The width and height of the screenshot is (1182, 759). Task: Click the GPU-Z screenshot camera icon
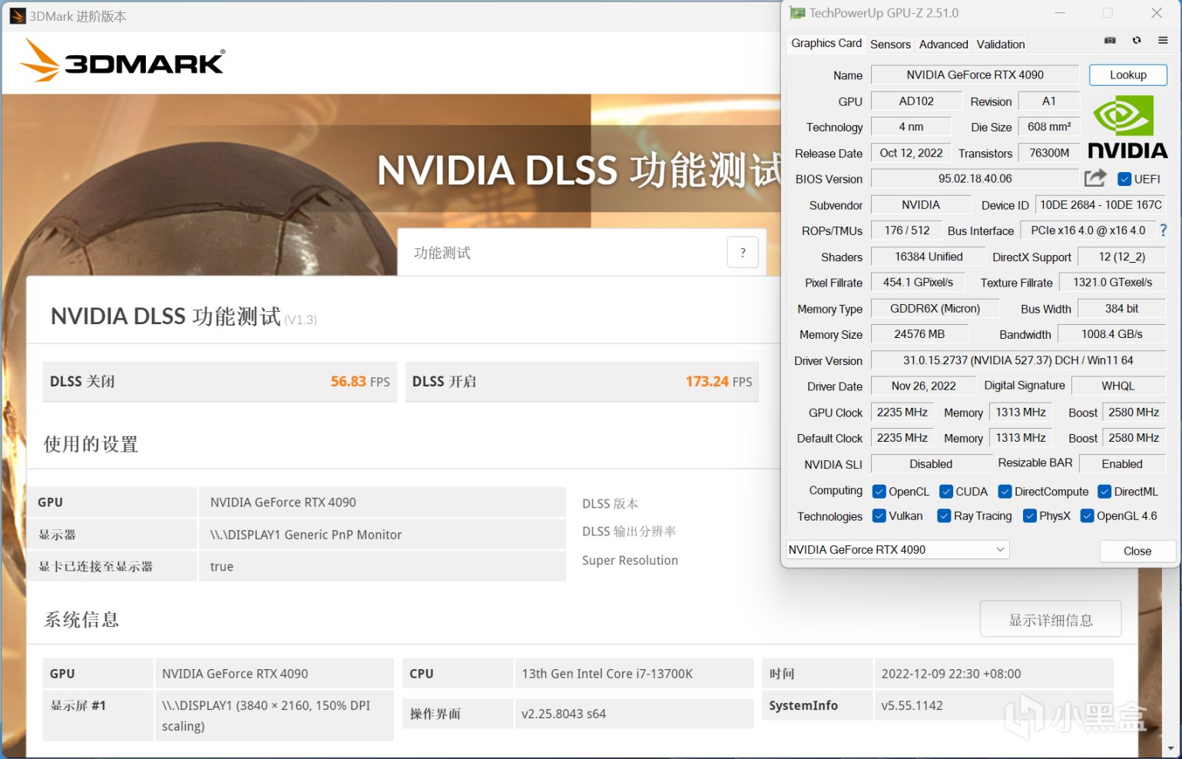pos(1110,41)
